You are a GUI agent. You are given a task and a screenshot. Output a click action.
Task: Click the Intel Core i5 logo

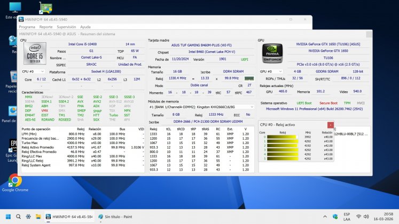34,55
